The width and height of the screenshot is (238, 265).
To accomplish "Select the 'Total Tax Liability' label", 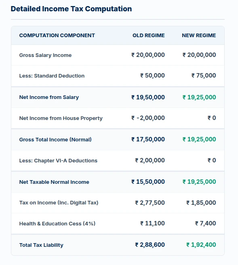I will (x=41, y=245).
